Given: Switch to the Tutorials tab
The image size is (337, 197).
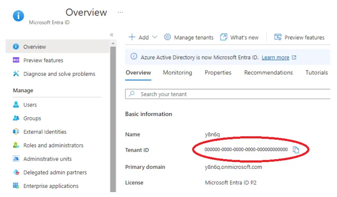Looking at the screenshot, I should 317,73.
